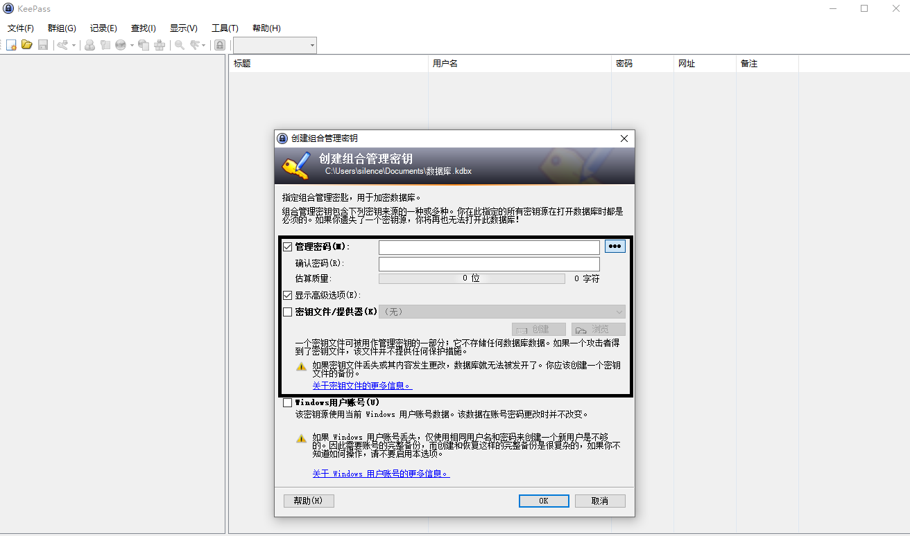The height and width of the screenshot is (536, 910).
Task: Enable the 密钥文件/提供器 checkbox
Action: pos(288,312)
